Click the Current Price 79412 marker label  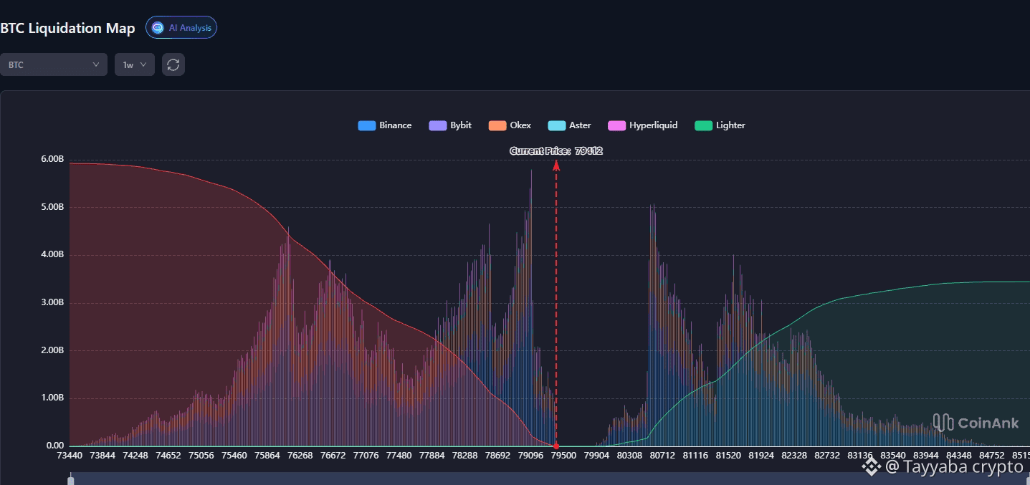[556, 151]
